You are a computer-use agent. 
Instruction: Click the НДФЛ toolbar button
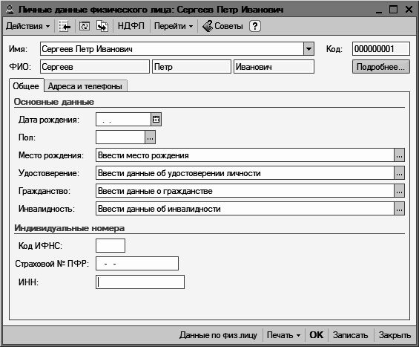tap(131, 26)
